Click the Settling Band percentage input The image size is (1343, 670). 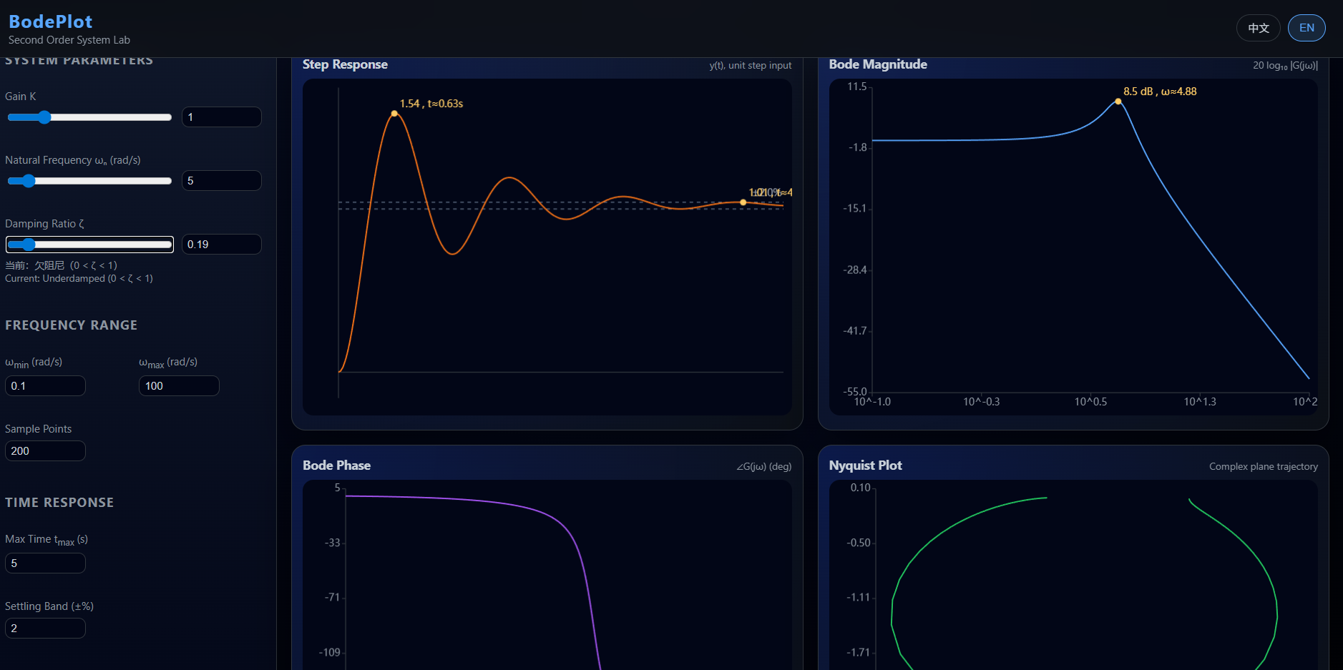[x=45, y=628]
